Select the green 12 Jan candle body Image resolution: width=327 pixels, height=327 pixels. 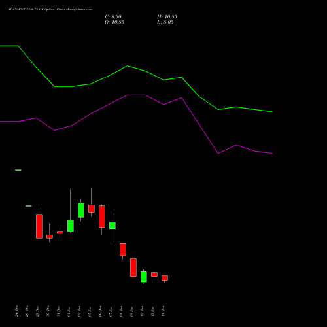144,277
